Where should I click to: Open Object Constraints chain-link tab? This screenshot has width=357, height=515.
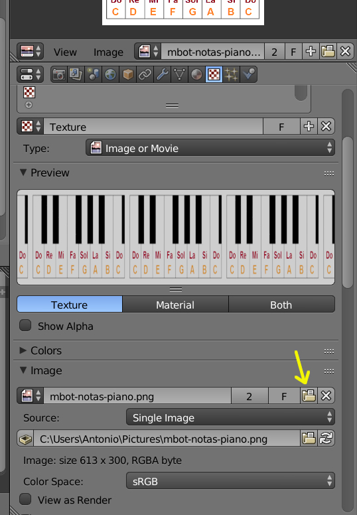(145, 74)
